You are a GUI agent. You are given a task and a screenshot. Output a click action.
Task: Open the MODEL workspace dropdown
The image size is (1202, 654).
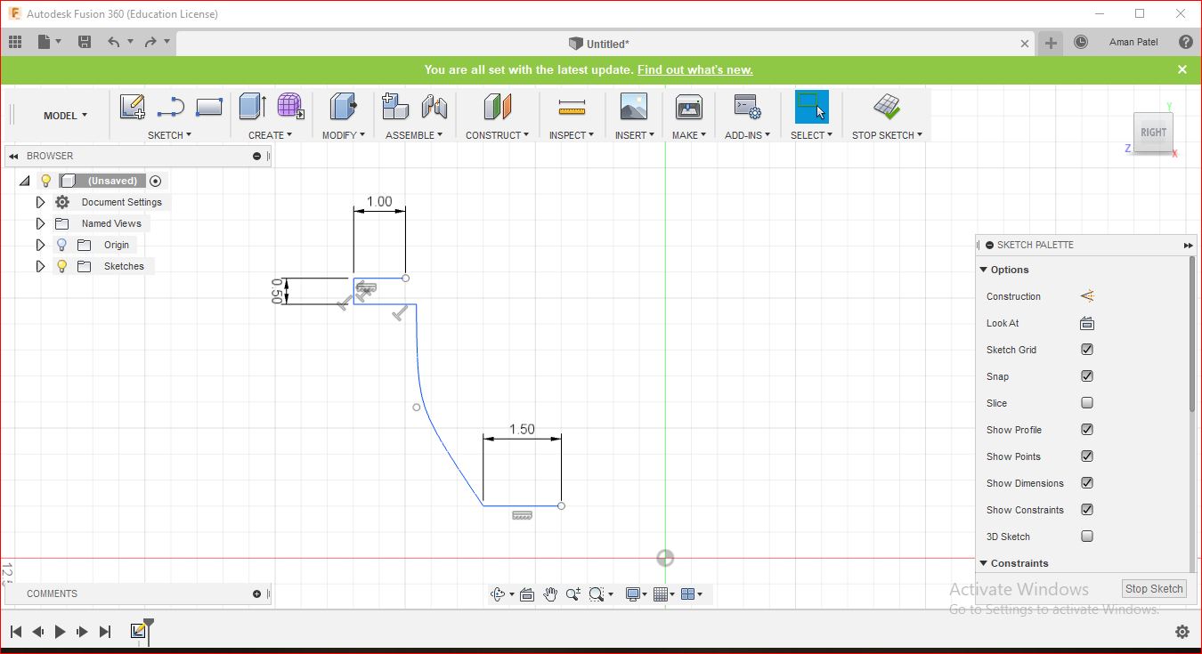point(65,116)
